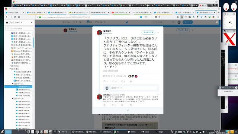Retweet the second tweet in the thread
The height and width of the screenshot is (134, 238).
[113, 105]
